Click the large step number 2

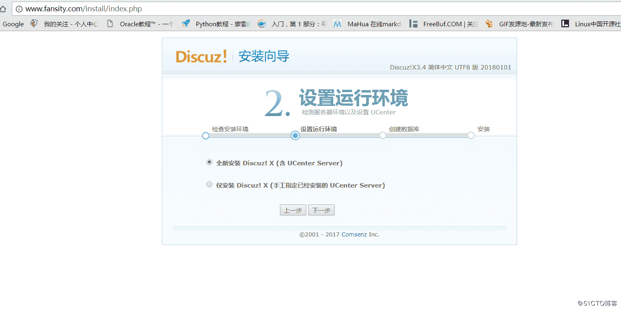pos(278,103)
